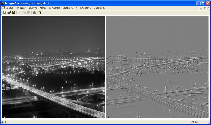
Task: Click the document icon in the menu bar
Action: [x=3, y=8]
